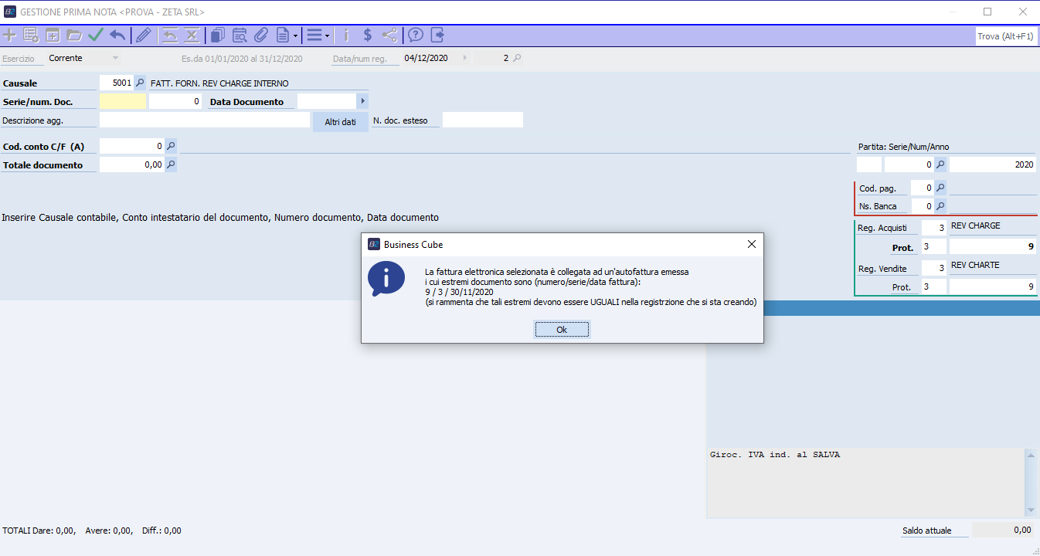Click the up arrow of the notes scrollbar
Viewport: 1040px width, 556px height.
[x=1030, y=456]
